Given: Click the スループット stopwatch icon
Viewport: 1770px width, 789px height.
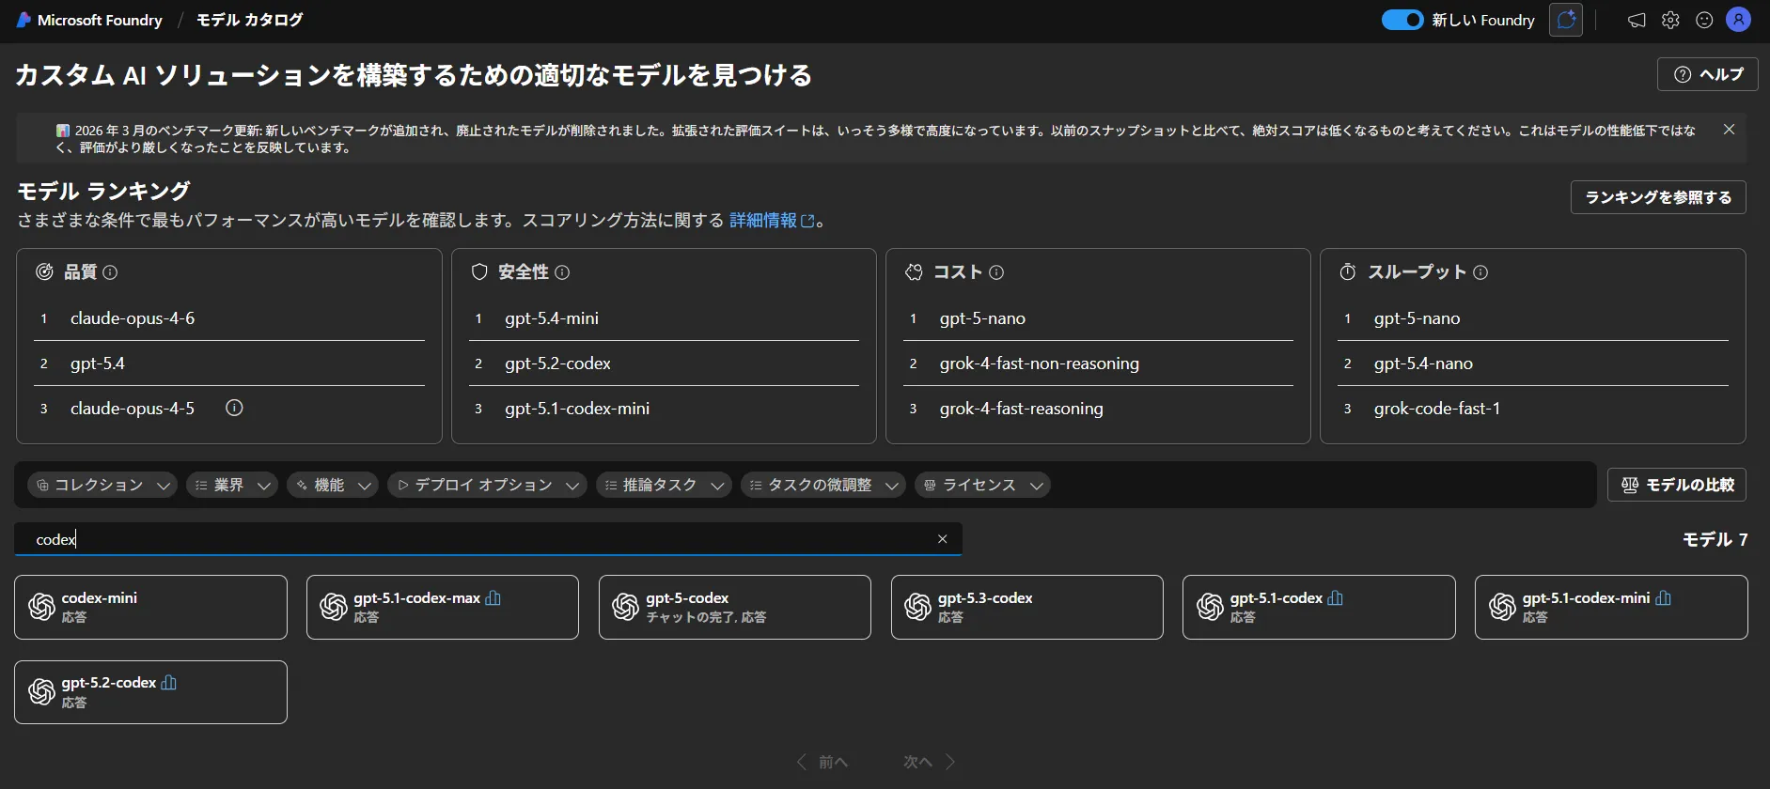Looking at the screenshot, I should tap(1348, 272).
